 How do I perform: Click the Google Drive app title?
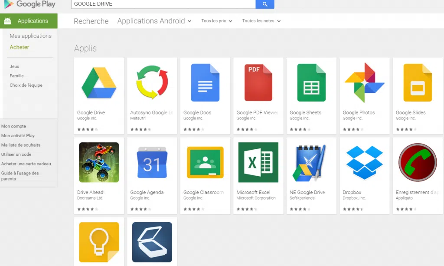[x=91, y=112]
